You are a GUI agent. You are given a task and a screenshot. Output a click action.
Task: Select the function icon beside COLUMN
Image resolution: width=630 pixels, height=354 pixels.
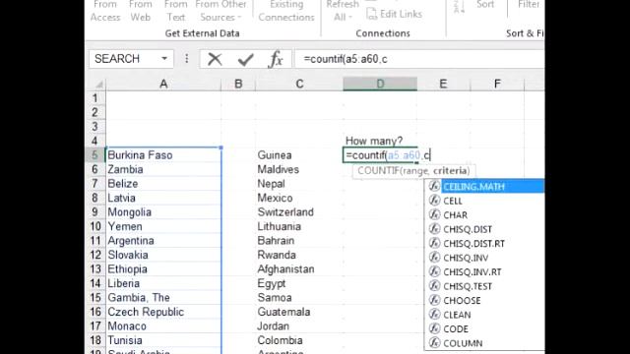[x=434, y=343]
